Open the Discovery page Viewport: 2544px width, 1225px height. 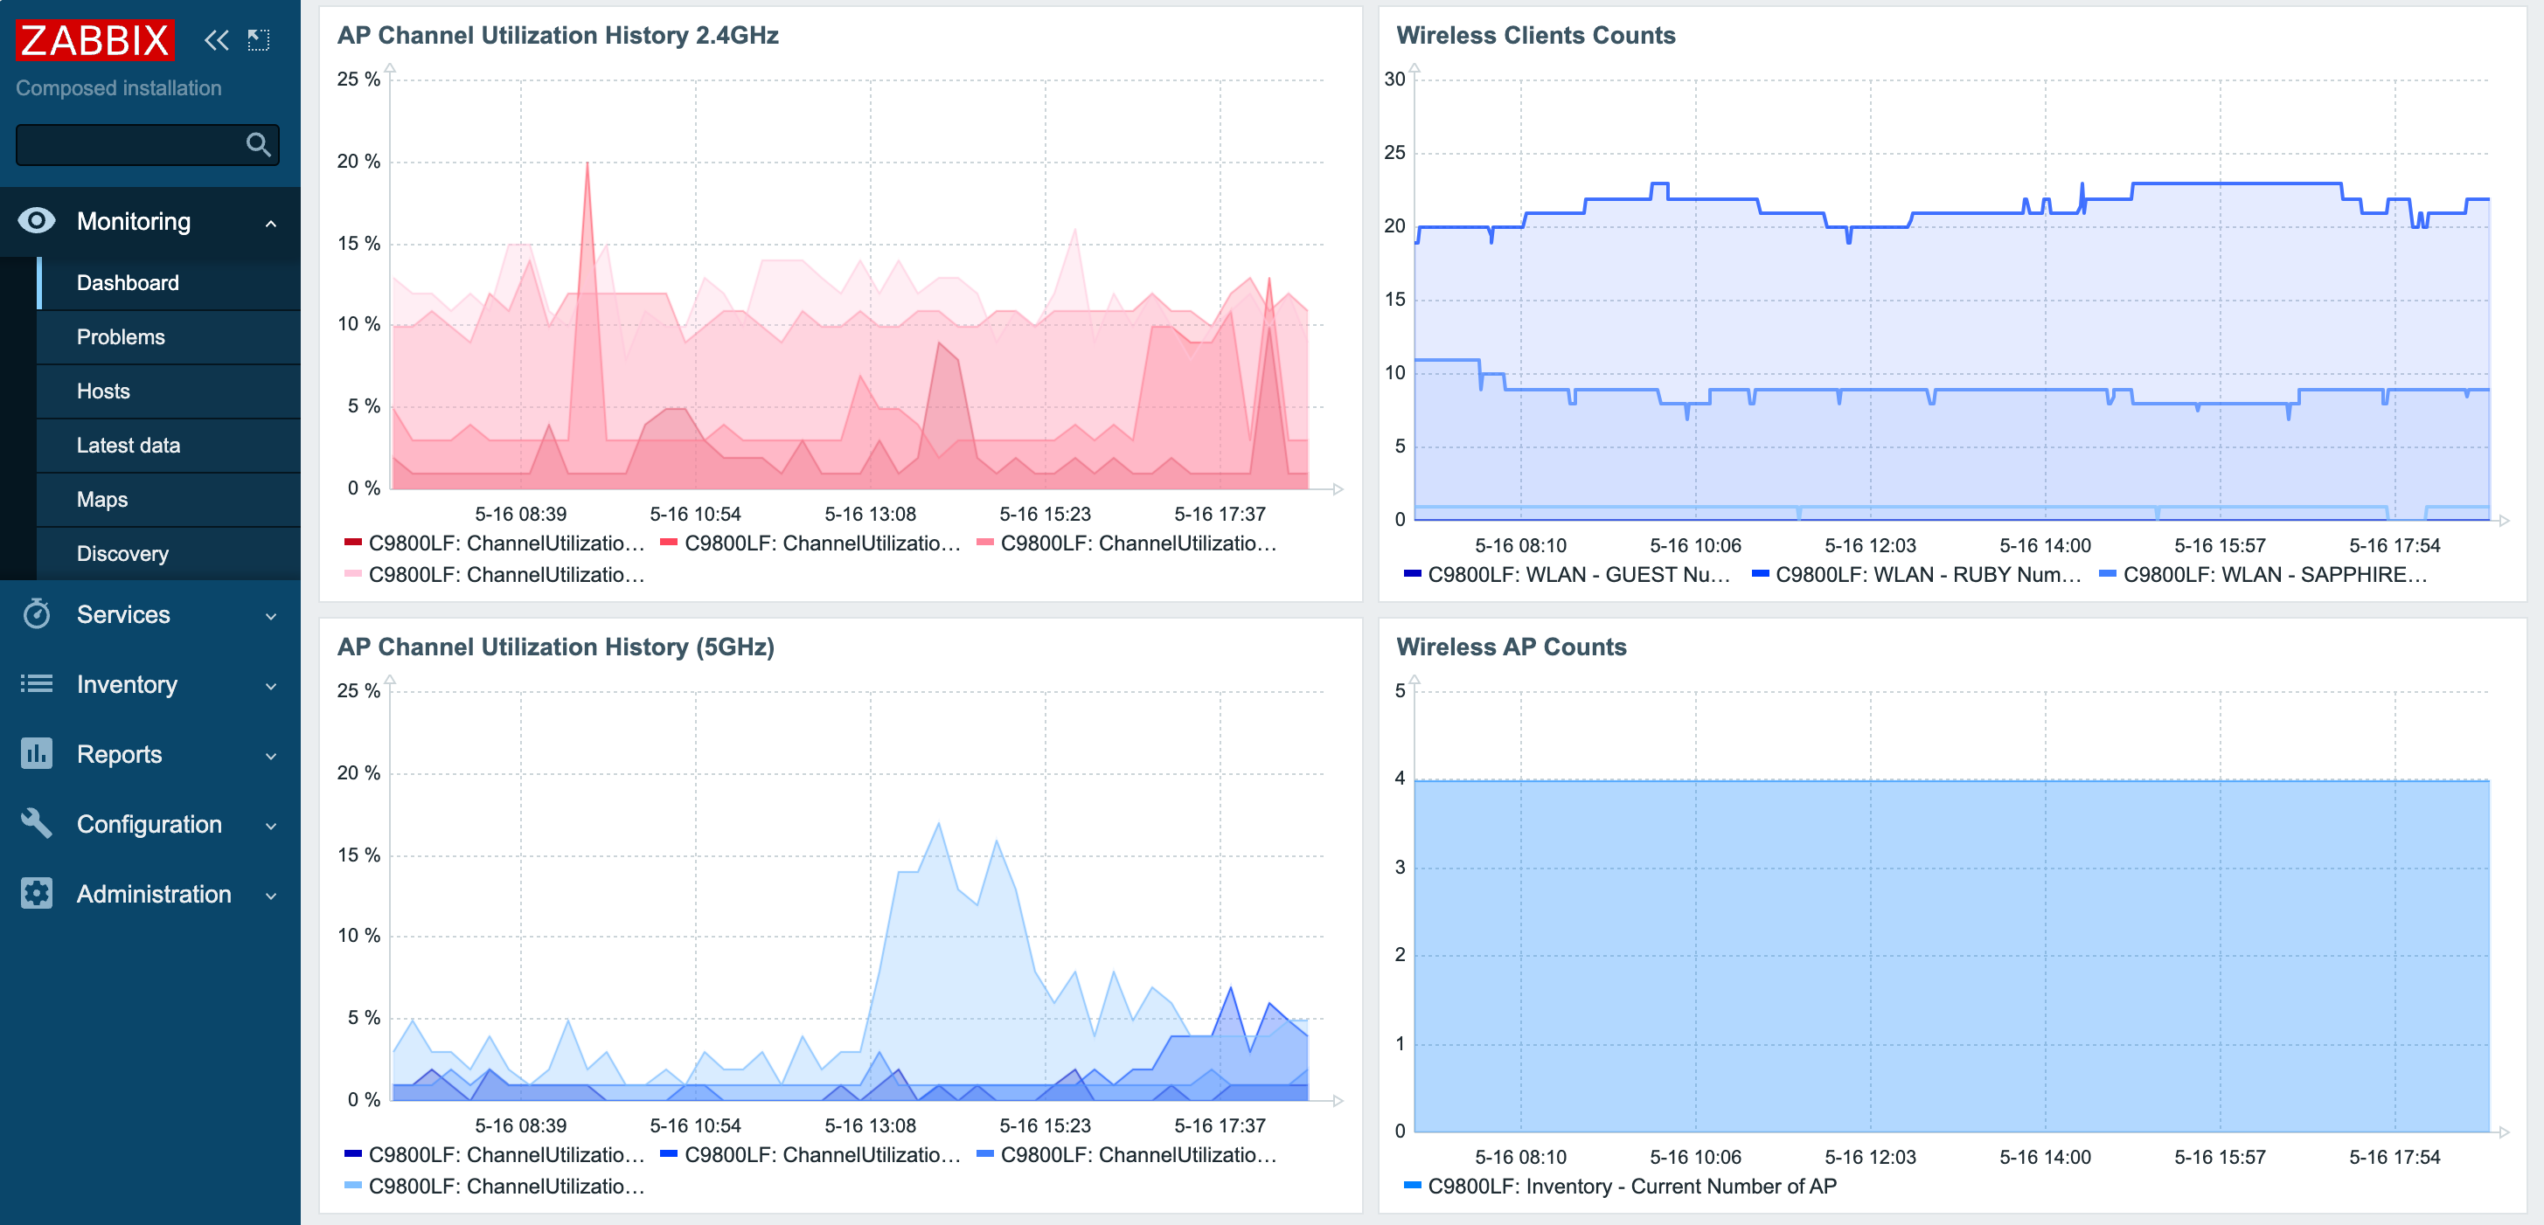point(122,553)
